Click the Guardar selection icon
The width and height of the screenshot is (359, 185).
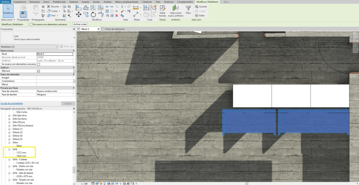pyautogui.click(x=197, y=7)
